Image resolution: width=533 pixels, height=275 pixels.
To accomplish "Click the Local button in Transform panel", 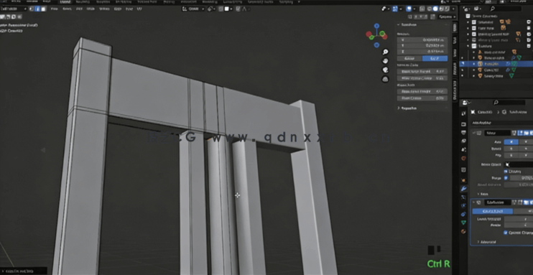I will (435, 58).
